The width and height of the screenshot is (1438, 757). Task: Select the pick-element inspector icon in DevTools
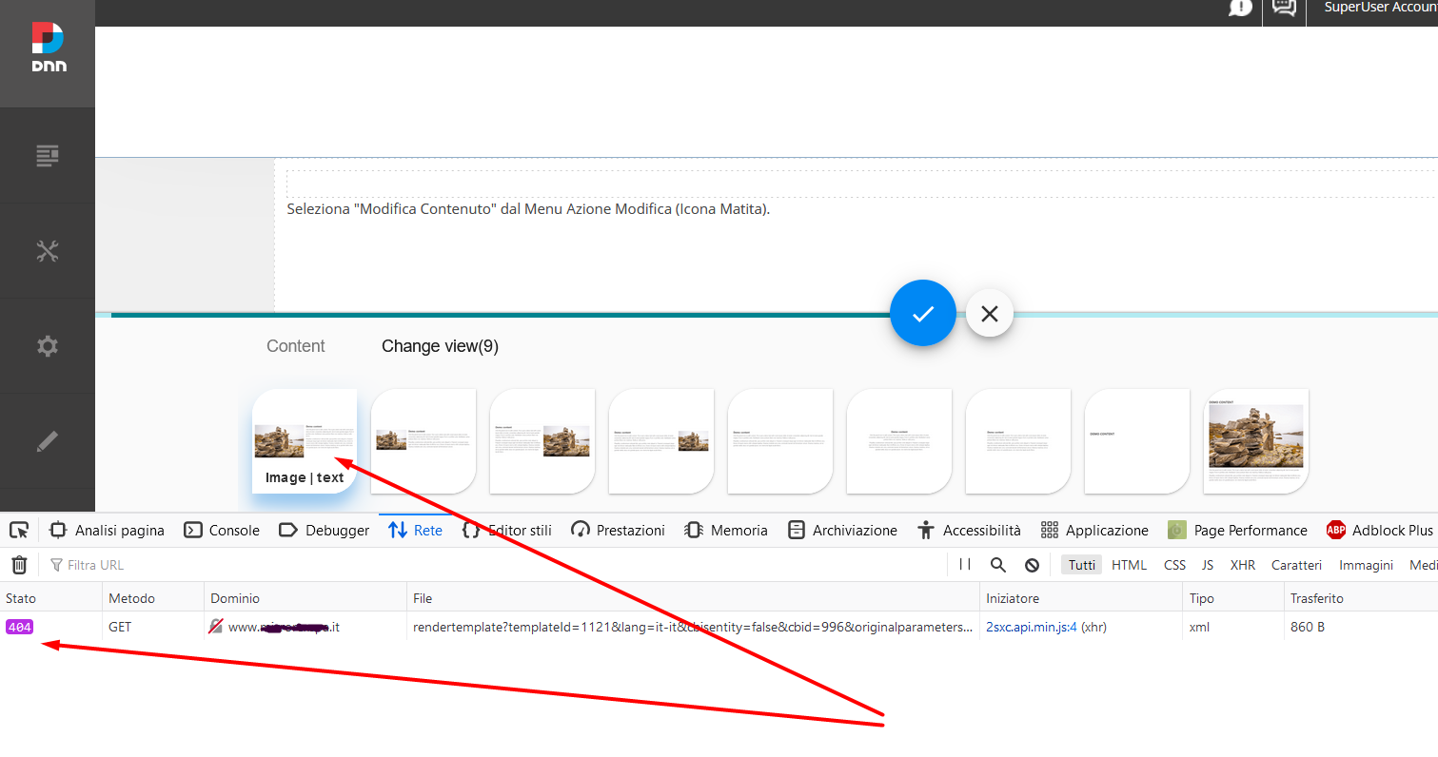(18, 530)
